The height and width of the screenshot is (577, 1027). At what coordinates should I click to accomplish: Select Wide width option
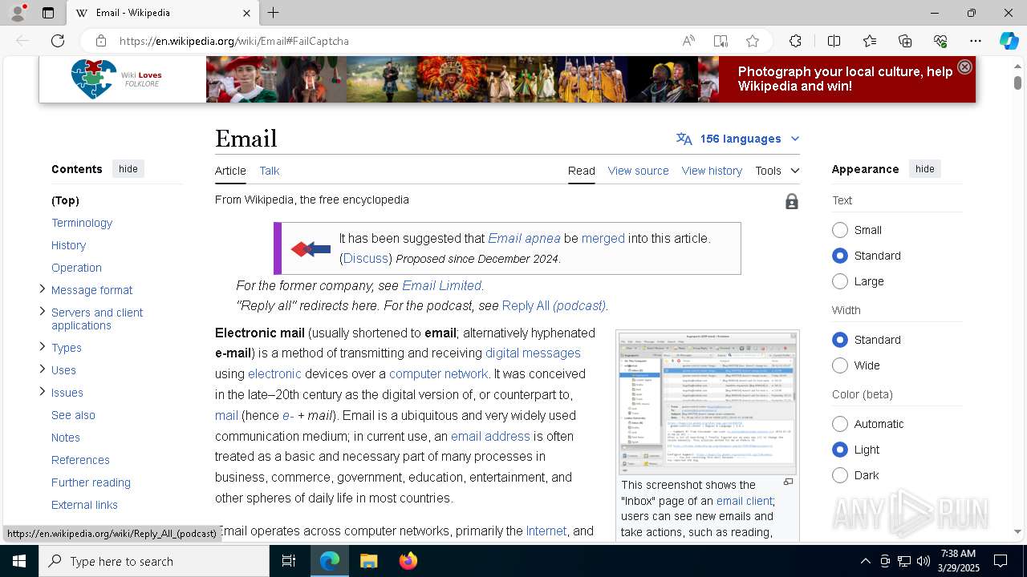coord(840,365)
